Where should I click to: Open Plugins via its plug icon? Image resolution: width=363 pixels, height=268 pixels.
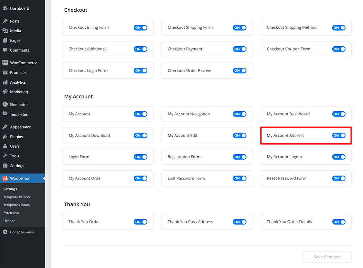(5, 137)
